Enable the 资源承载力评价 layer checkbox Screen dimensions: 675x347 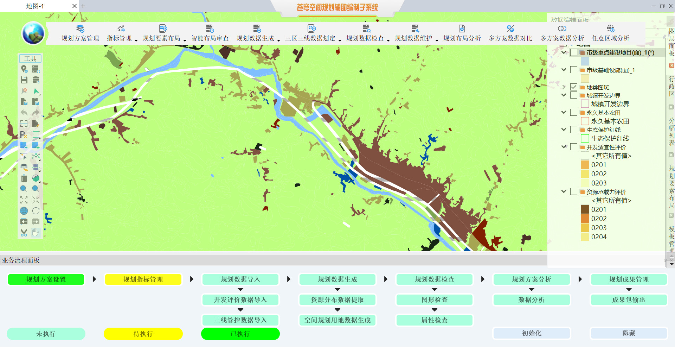point(574,191)
